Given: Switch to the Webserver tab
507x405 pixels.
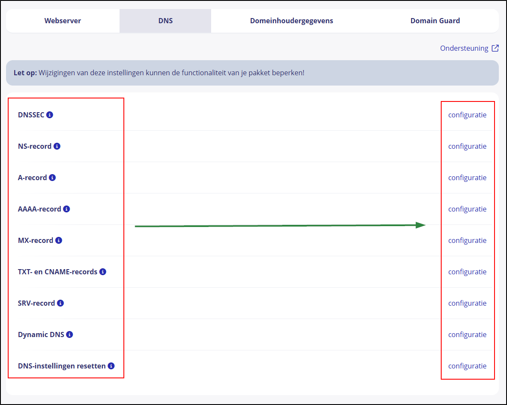Looking at the screenshot, I should point(63,21).
